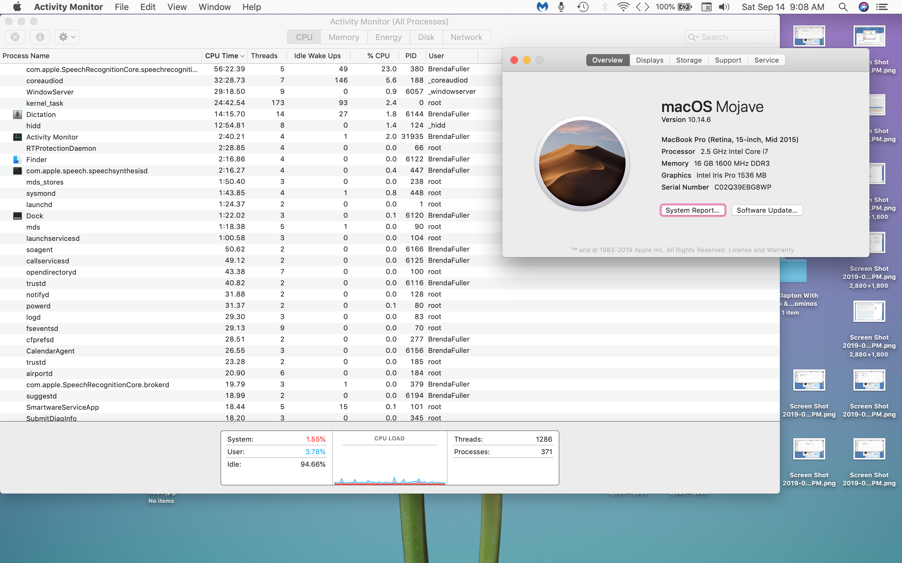Open Spotlight search magnifier

tap(843, 7)
